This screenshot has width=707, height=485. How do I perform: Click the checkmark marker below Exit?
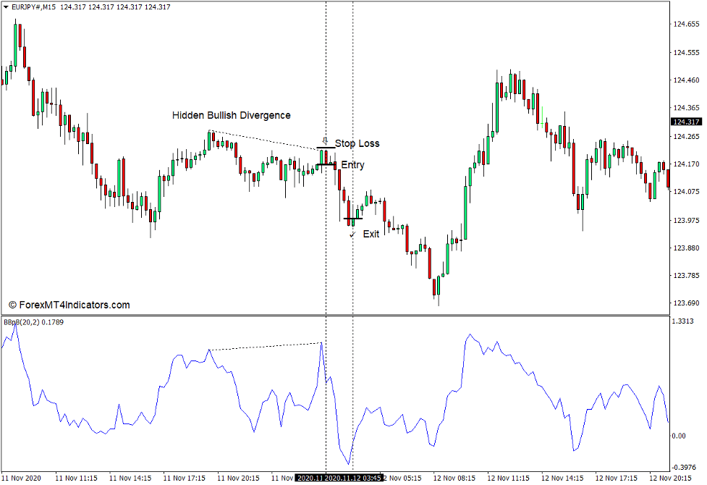(353, 233)
